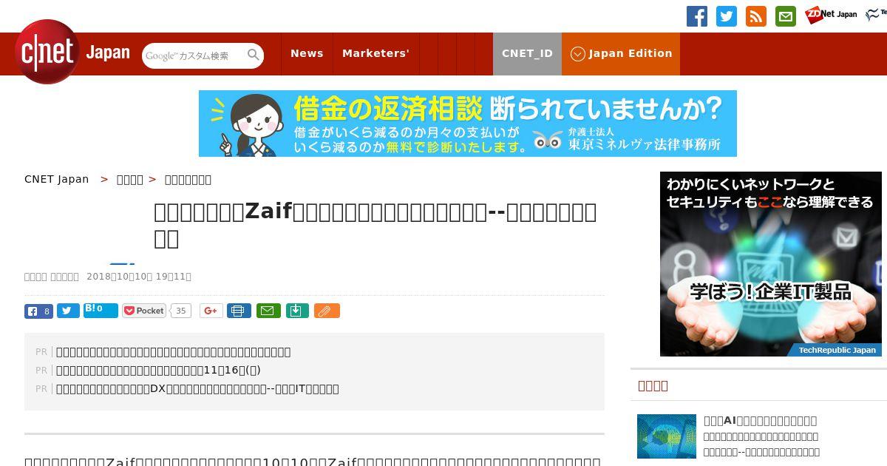The height and width of the screenshot is (466, 887).
Task: Open the green newsletter mail icon in the header
Action: point(786,16)
